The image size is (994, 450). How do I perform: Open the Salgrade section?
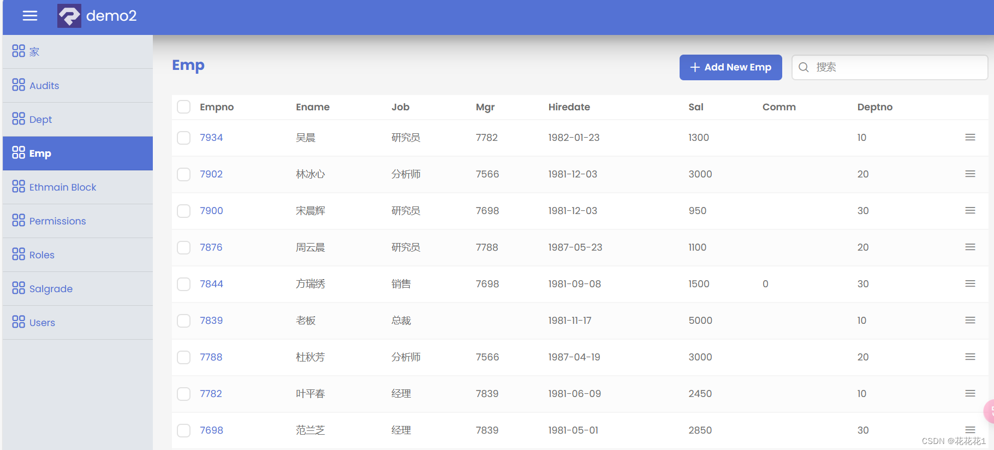pos(78,288)
